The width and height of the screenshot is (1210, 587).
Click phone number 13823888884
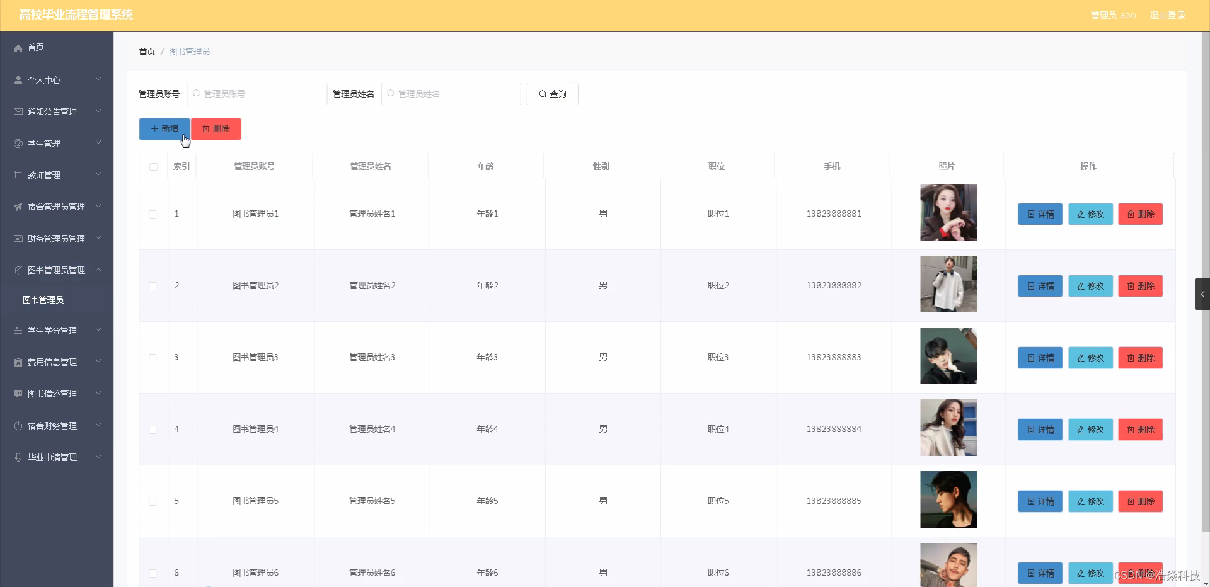point(834,430)
